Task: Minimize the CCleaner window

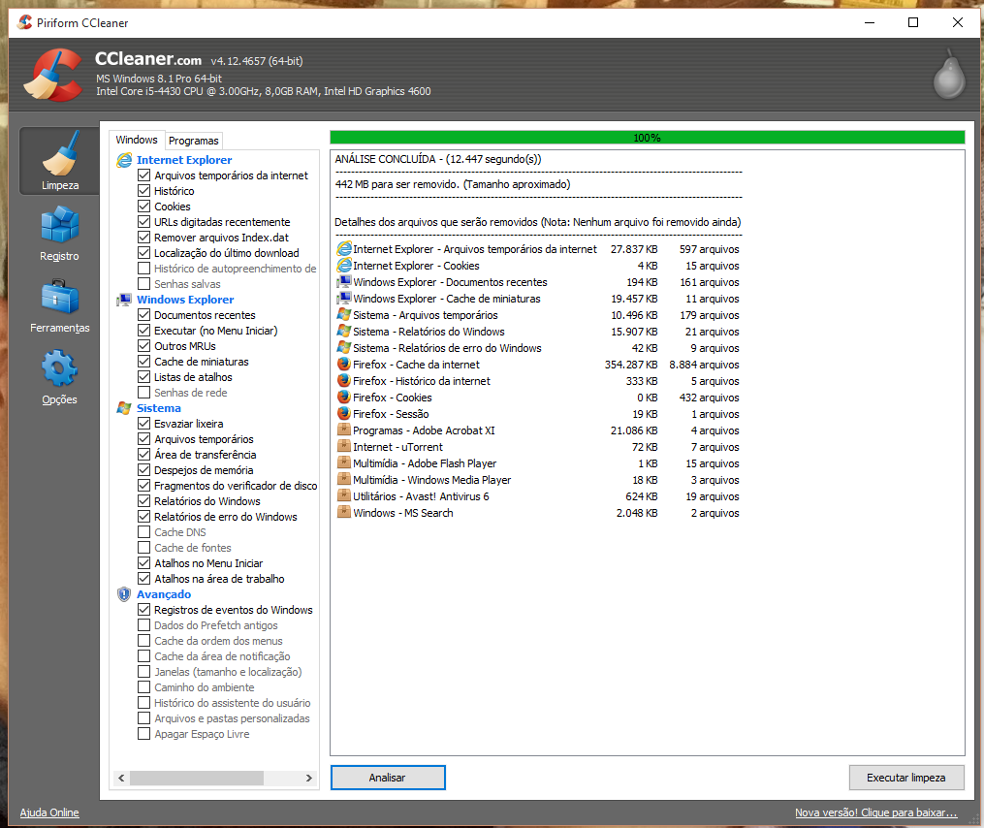Action: tap(870, 22)
